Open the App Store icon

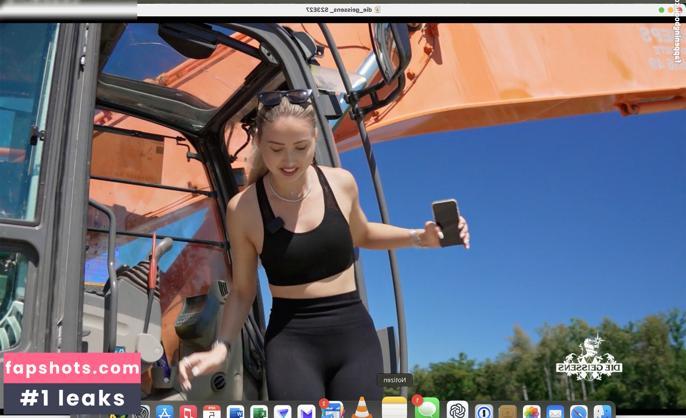coord(165,412)
